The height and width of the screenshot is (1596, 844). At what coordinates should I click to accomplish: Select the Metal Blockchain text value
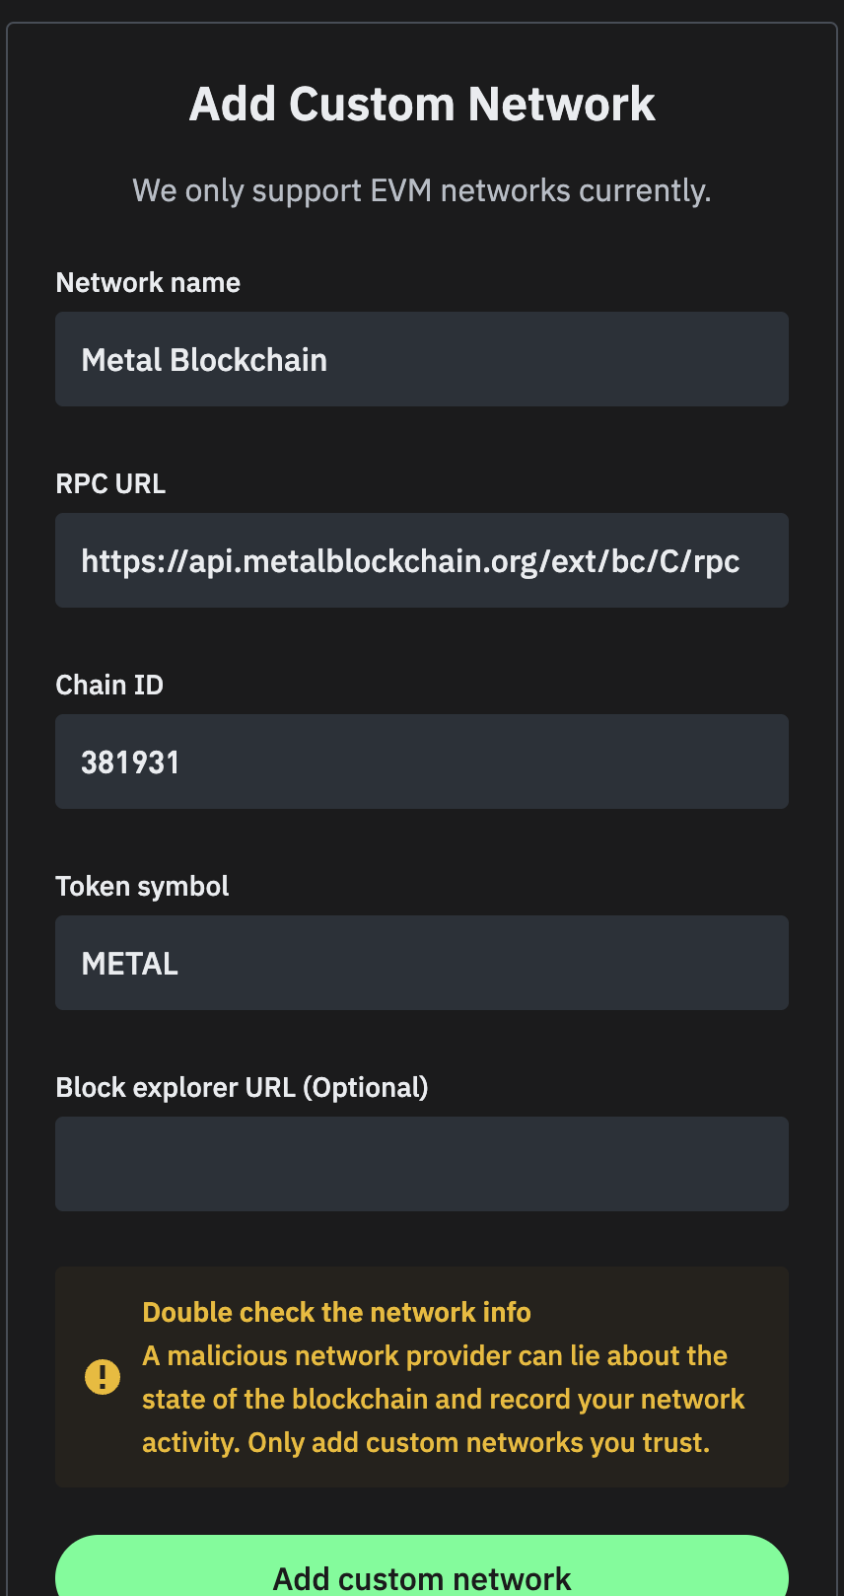pyautogui.click(x=204, y=359)
